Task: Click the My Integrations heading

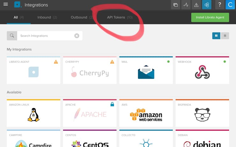Action: pyautogui.click(x=19, y=49)
